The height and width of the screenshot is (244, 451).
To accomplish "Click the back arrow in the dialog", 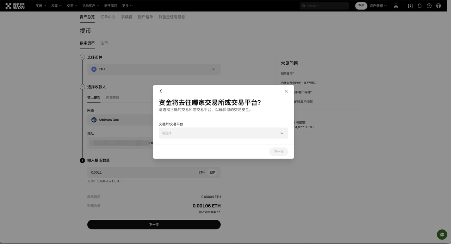I will click(161, 91).
